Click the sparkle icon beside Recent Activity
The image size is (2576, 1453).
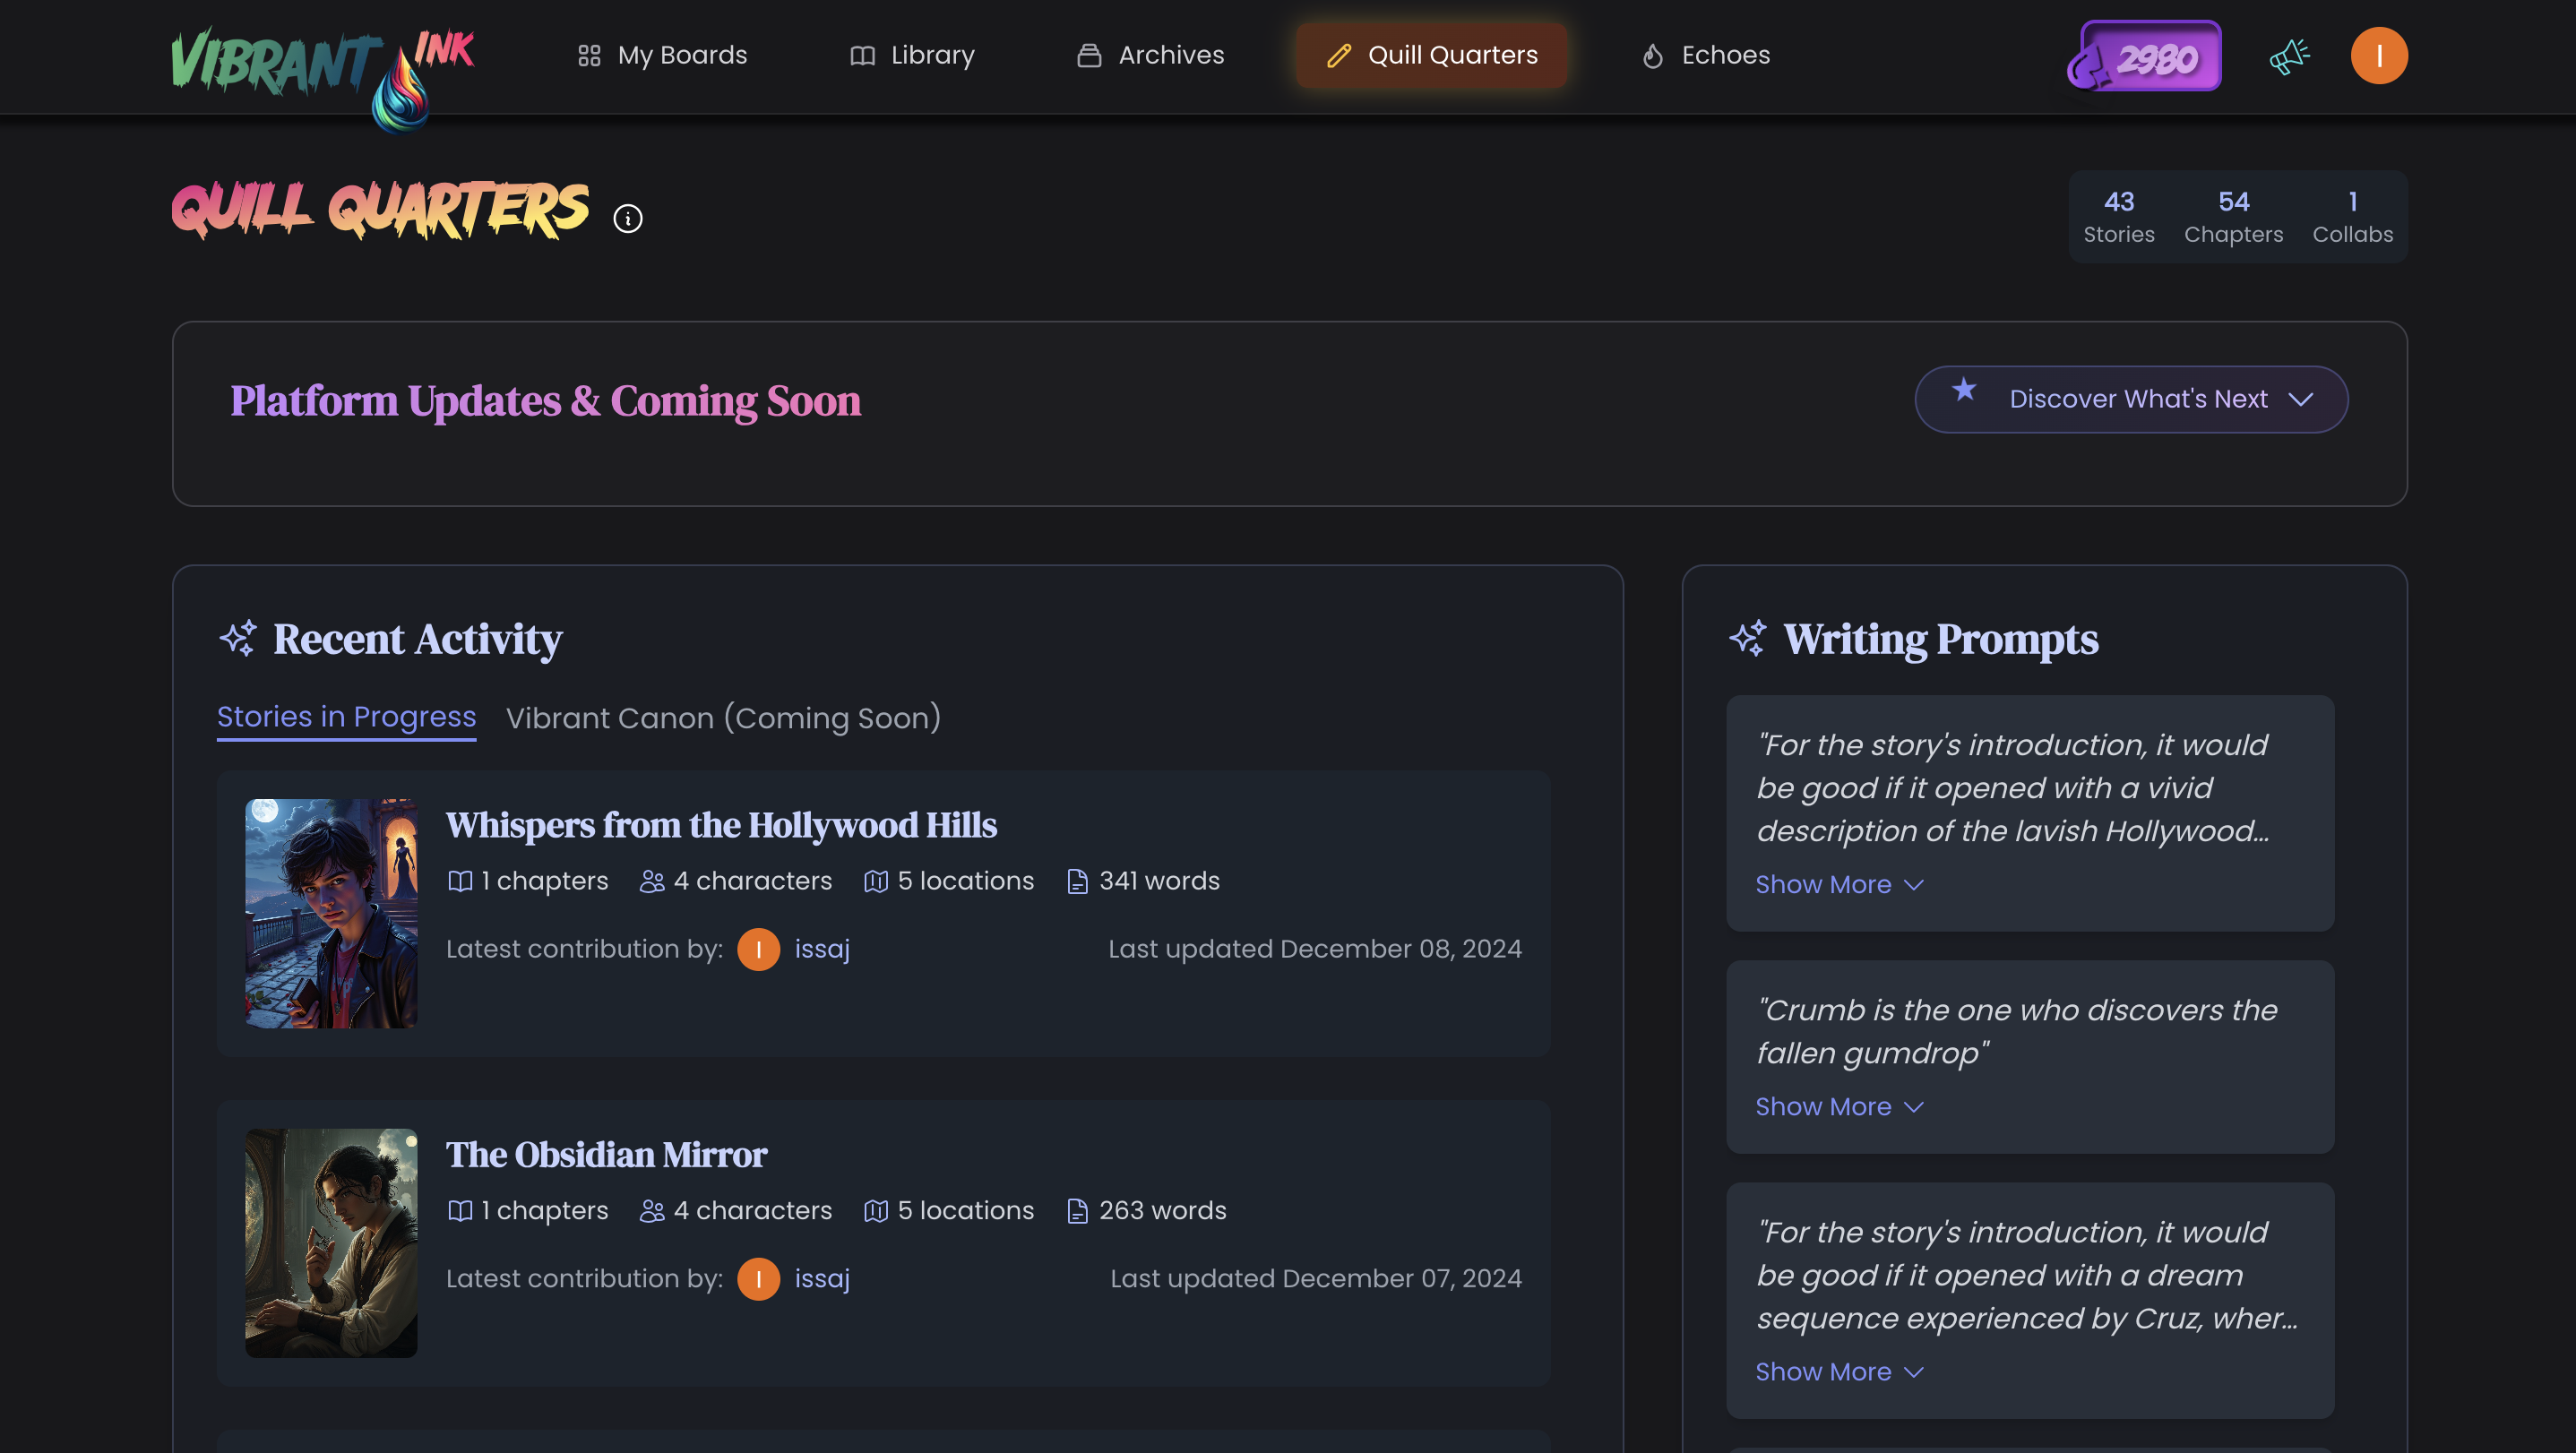[238, 638]
